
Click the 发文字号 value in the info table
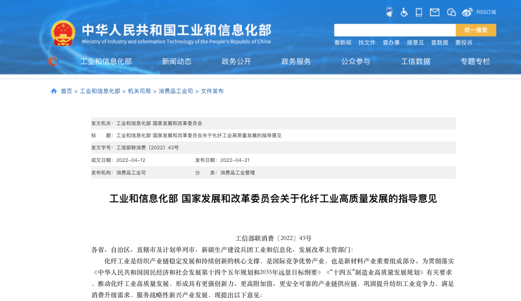coord(148,148)
